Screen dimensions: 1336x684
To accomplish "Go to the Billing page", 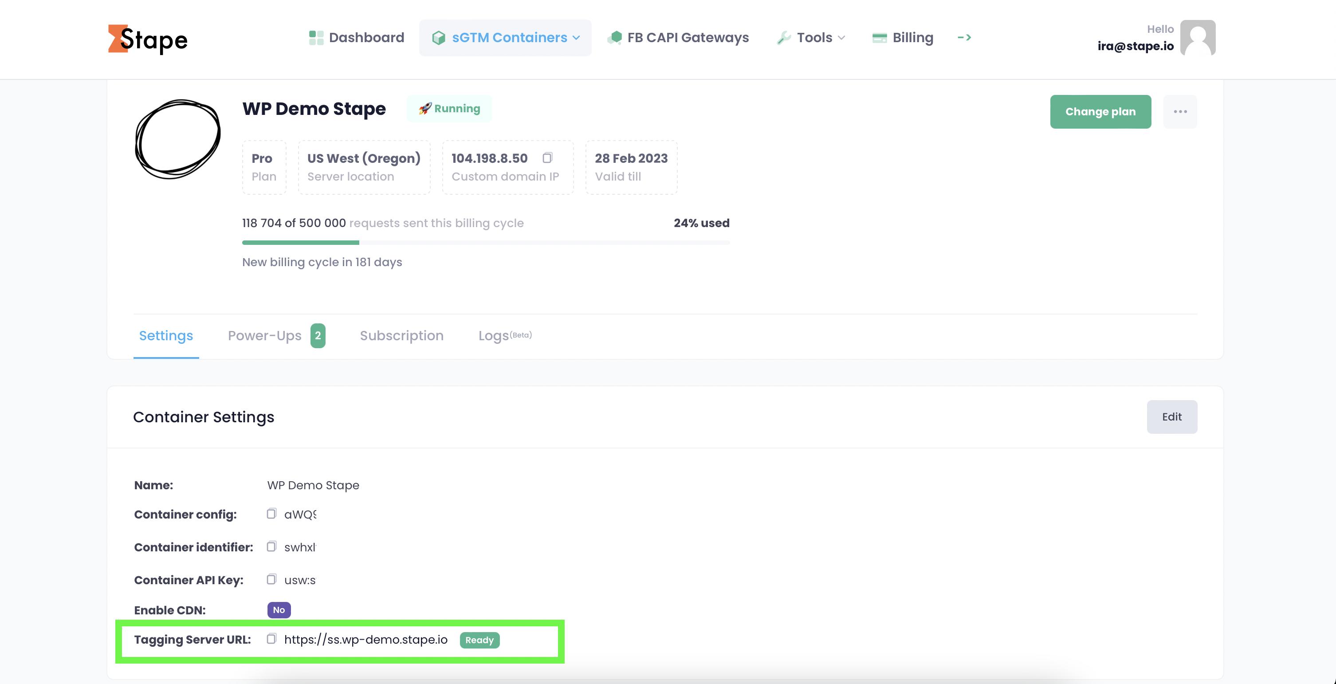I will click(x=903, y=37).
